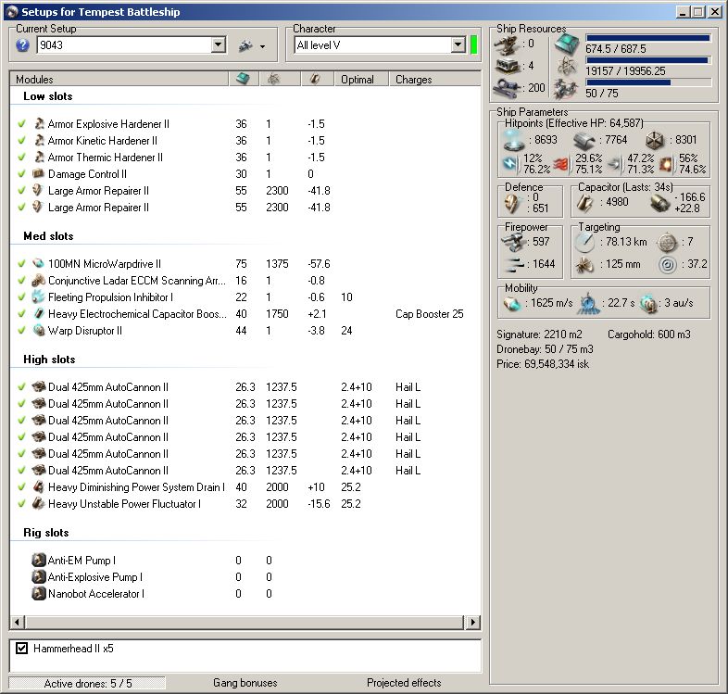Click the green character skills indicator
Image resolution: width=728 pixels, height=694 pixels.
tap(473, 45)
